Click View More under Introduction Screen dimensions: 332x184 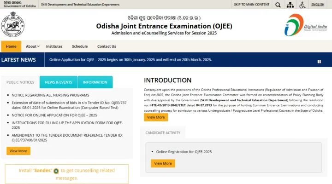156,117
